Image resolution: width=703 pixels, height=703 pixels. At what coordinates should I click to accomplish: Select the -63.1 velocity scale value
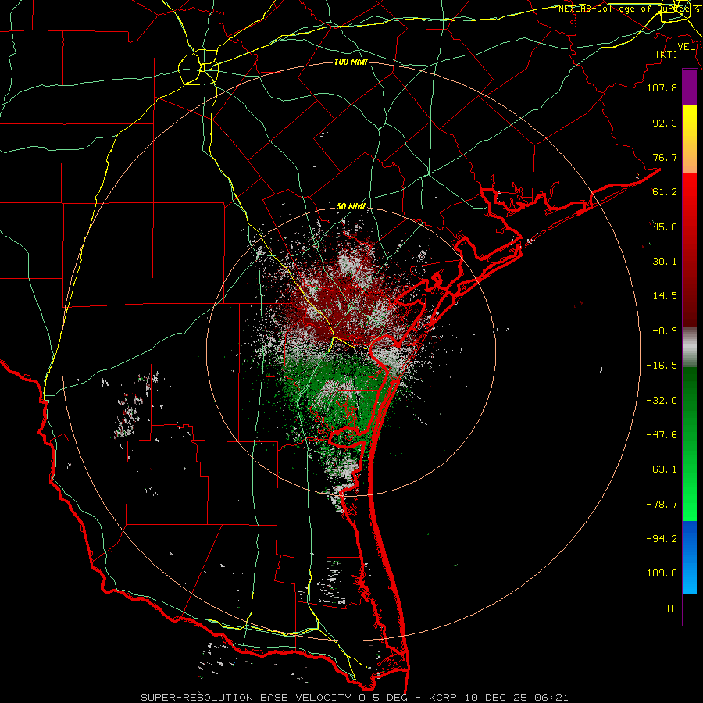662,469
